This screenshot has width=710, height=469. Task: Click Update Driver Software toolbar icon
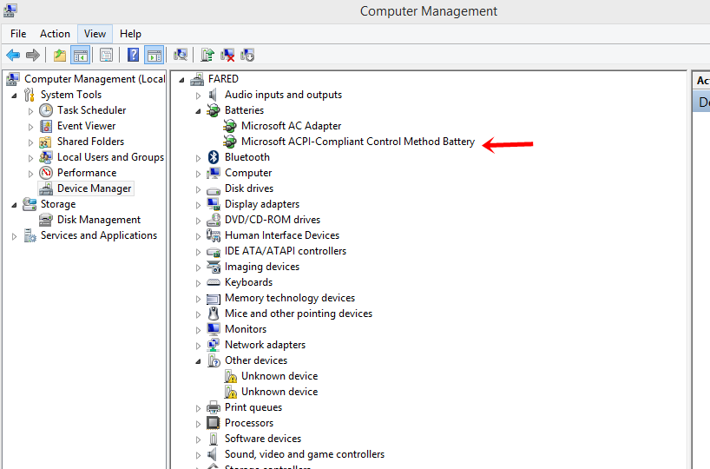(207, 56)
